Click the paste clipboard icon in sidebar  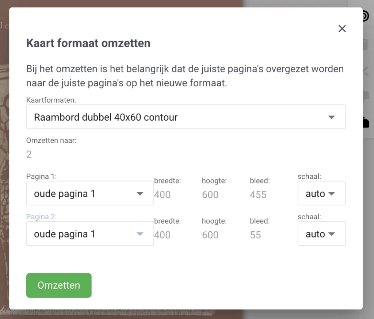click(366, 122)
